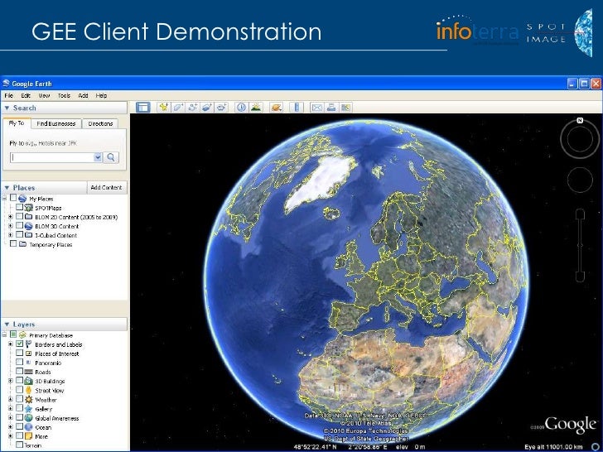Expand the BLOM 2D Content folder
Screen dimensions: 603x452
point(10,217)
